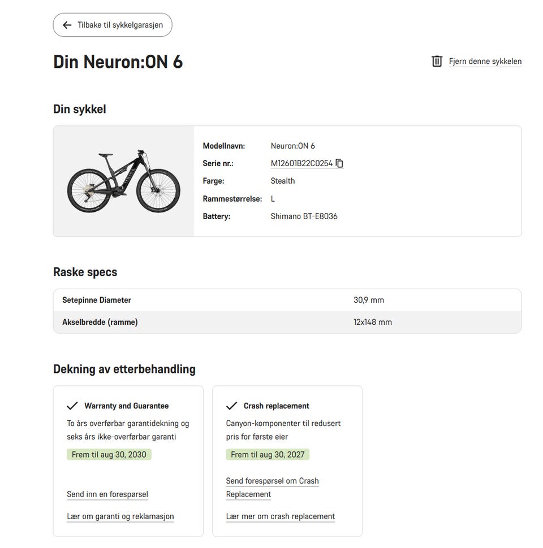Click the Crash replacement card title

pos(277,406)
